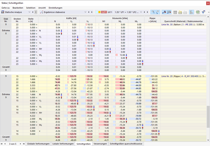Toggle the x.xx values display icon
This screenshot has height=146, width=210.
click(x=169, y=12)
